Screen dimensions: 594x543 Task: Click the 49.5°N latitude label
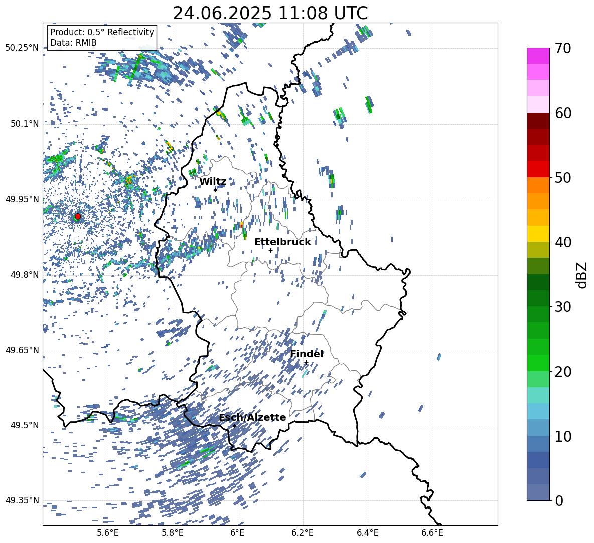[25, 425]
